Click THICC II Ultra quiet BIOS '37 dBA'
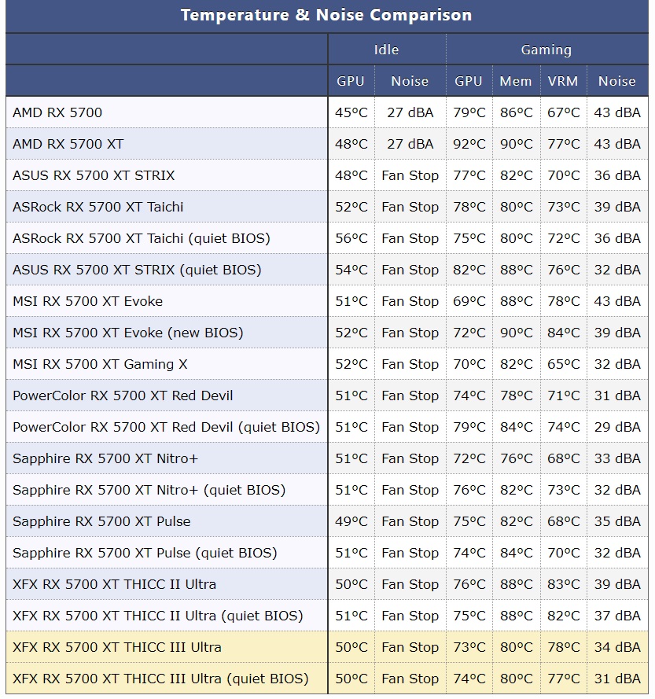 point(617,616)
